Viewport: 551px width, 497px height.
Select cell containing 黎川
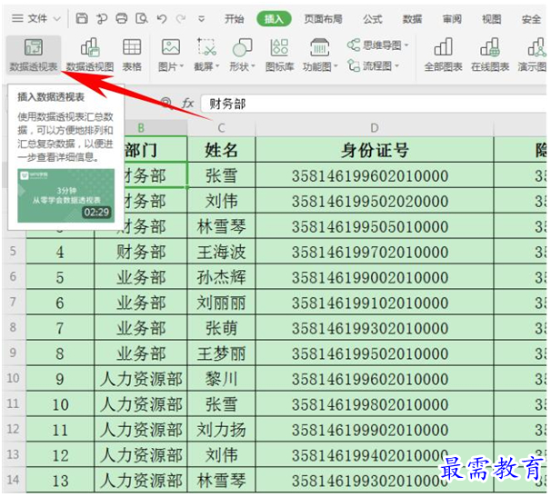(221, 378)
